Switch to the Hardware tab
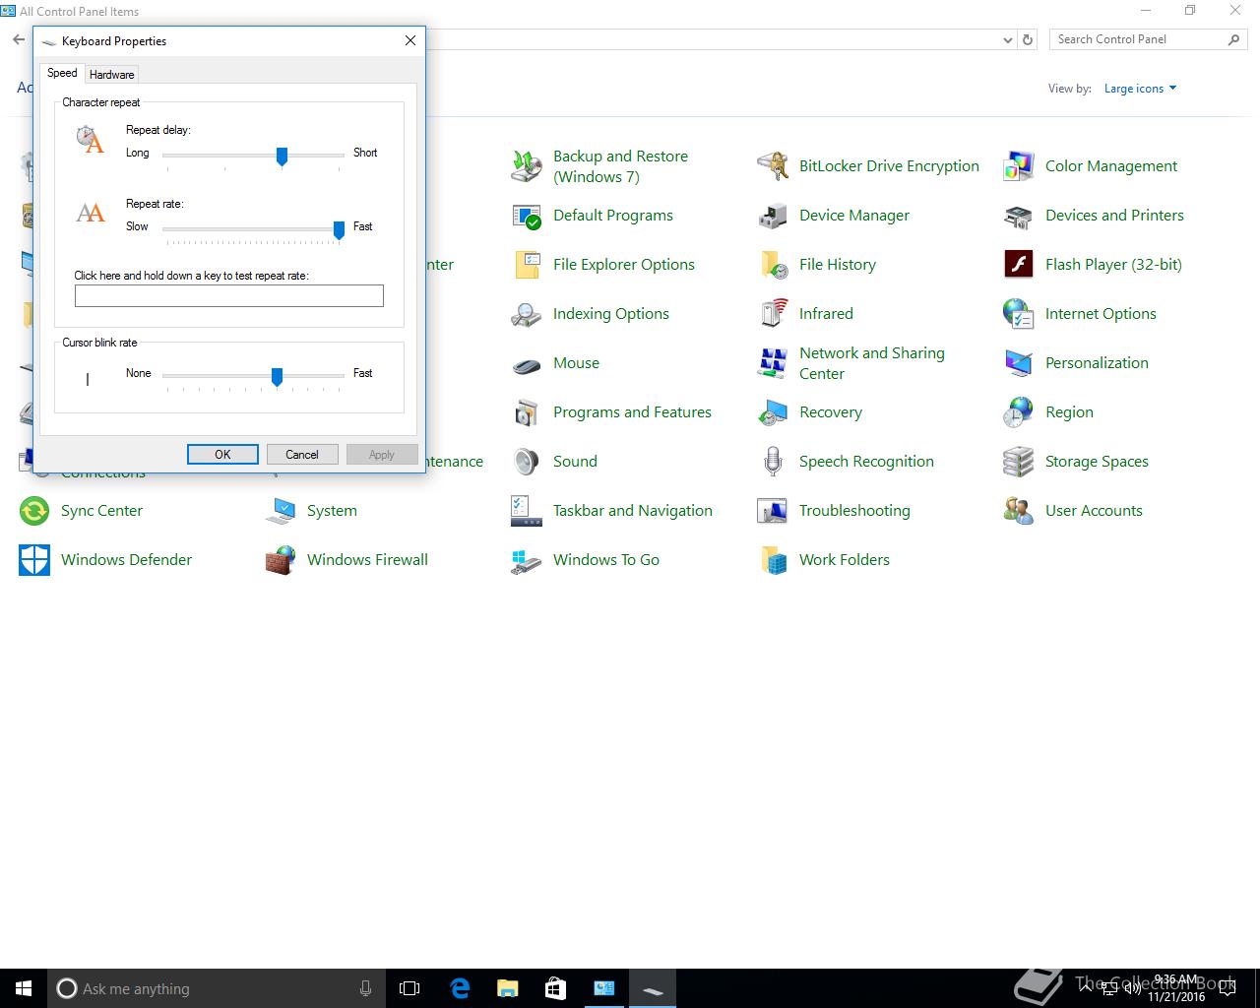This screenshot has height=1008, width=1260. [x=111, y=75]
